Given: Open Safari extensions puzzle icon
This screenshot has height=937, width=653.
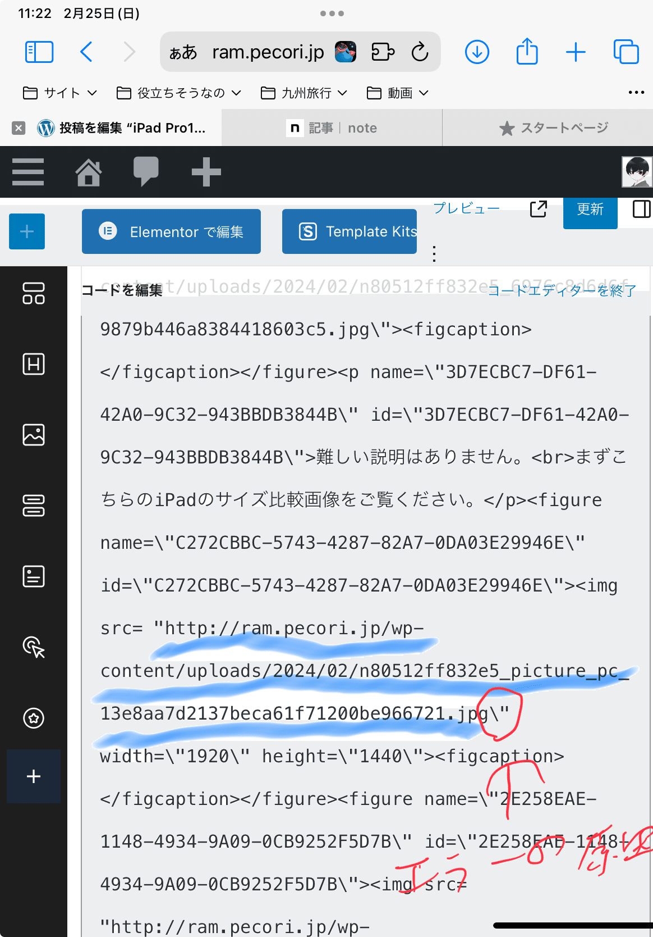Looking at the screenshot, I should [x=383, y=52].
